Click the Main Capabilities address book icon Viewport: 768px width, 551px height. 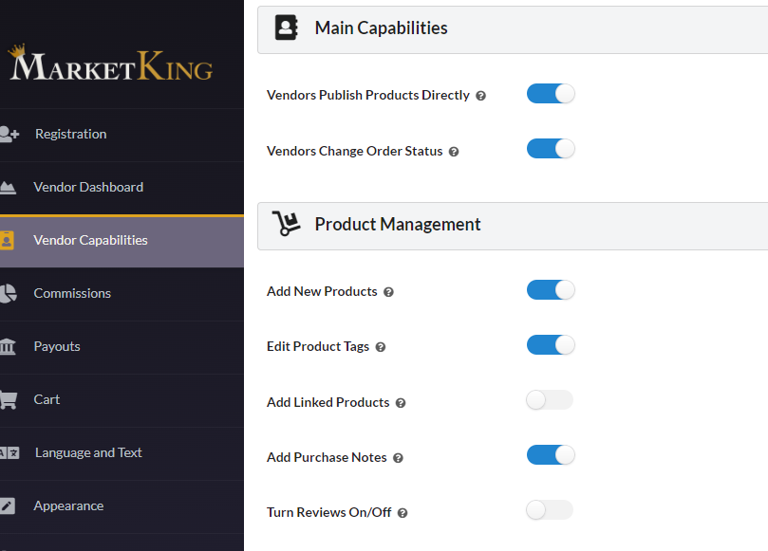(287, 28)
